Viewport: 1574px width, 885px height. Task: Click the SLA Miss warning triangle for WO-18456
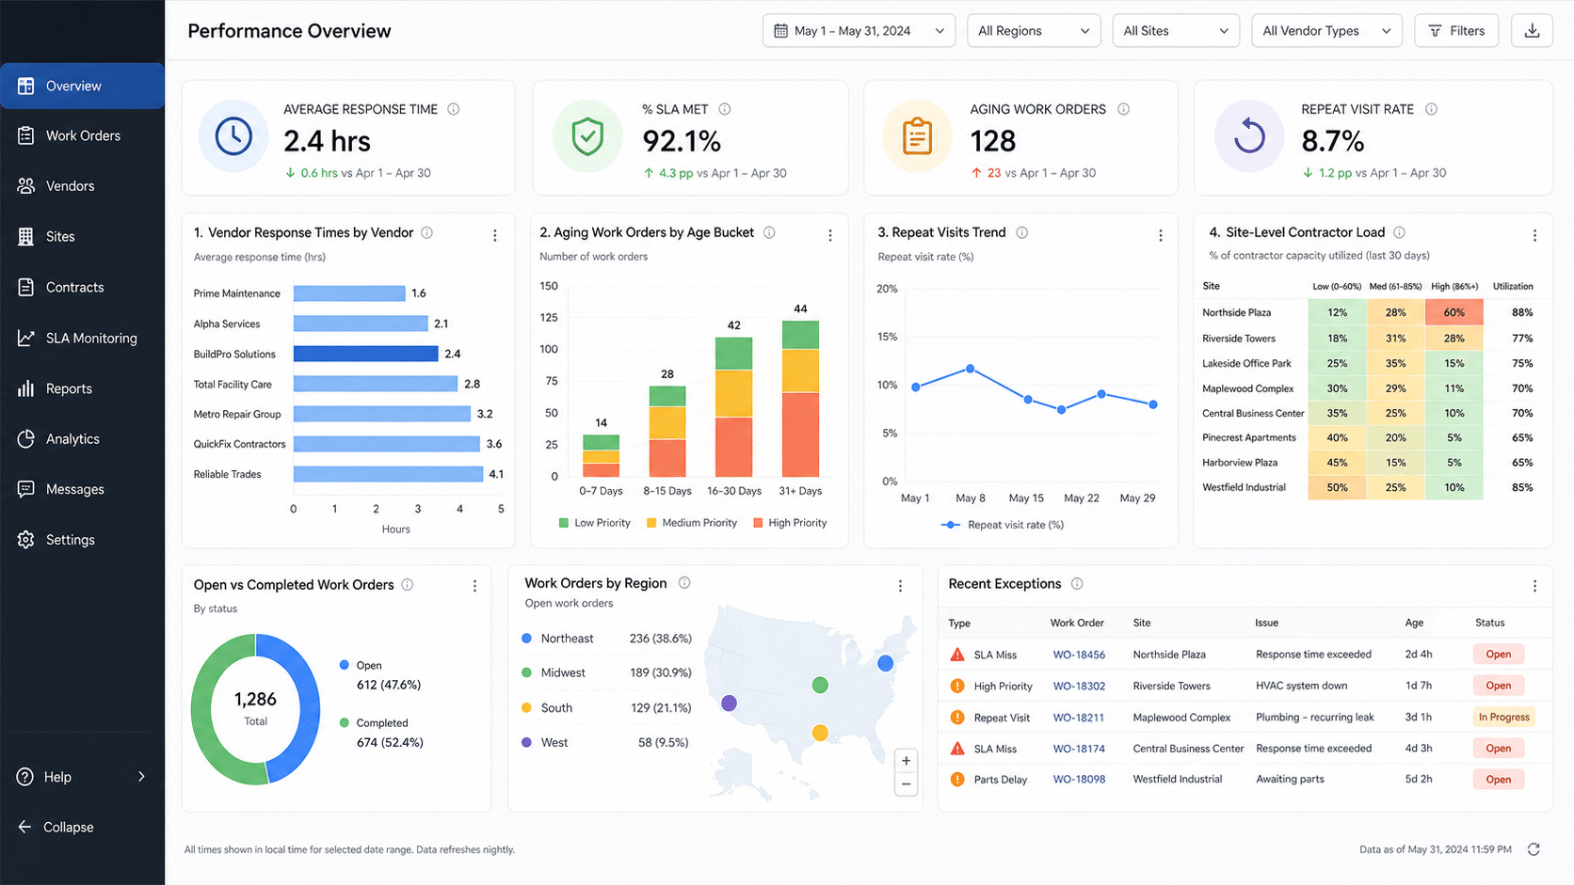tap(957, 655)
